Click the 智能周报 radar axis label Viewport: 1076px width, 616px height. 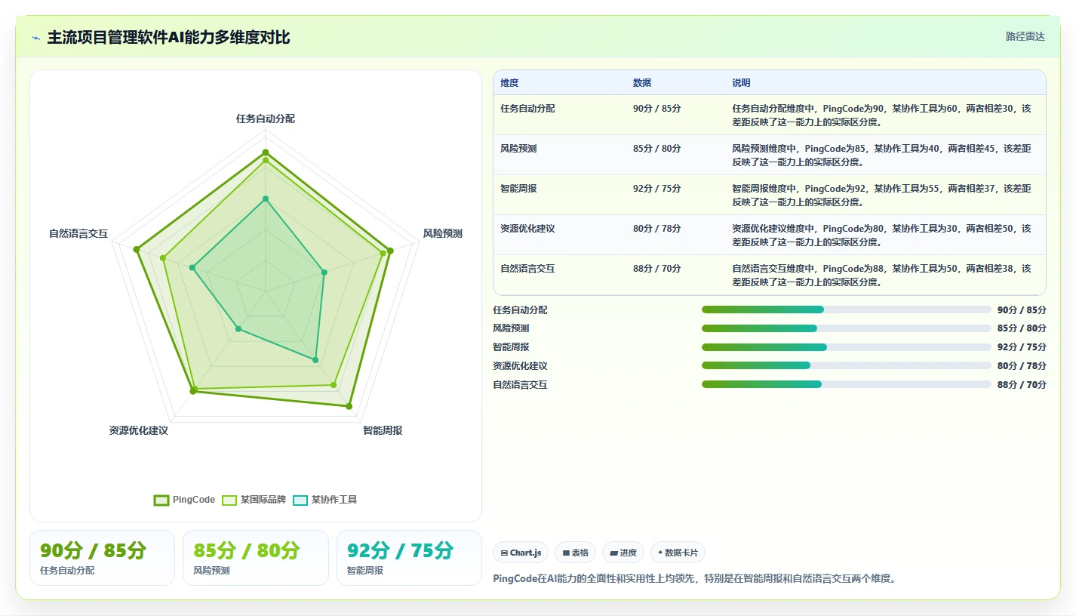coord(383,430)
